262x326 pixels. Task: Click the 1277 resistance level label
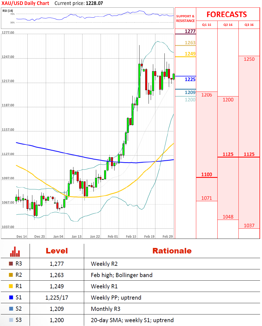(x=190, y=31)
